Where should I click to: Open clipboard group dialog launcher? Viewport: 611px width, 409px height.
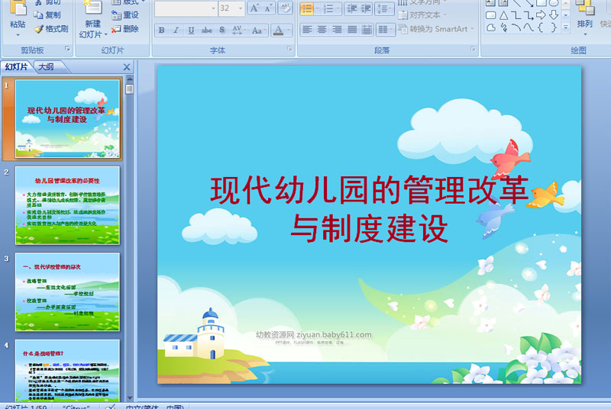[x=67, y=49]
